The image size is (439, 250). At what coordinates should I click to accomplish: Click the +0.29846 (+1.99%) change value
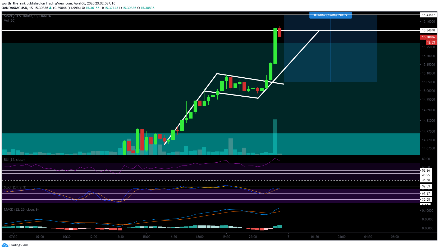tap(66, 8)
